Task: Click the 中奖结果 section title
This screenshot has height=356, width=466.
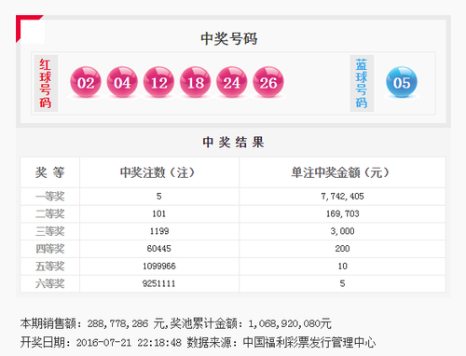Action: (233, 143)
